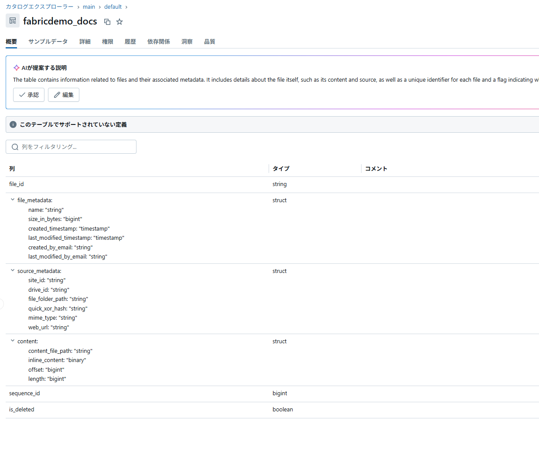This screenshot has height=459, width=539.
Task: Open the 依存関係 tab
Action: point(159,41)
